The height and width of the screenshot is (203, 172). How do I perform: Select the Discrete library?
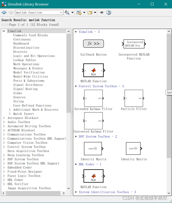click(20, 52)
